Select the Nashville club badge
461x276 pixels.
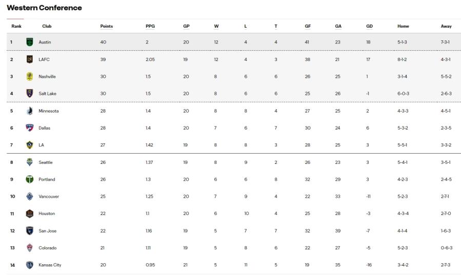[30, 76]
